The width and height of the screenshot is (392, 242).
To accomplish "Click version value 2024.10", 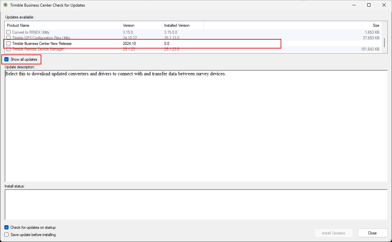I will 129,44.
